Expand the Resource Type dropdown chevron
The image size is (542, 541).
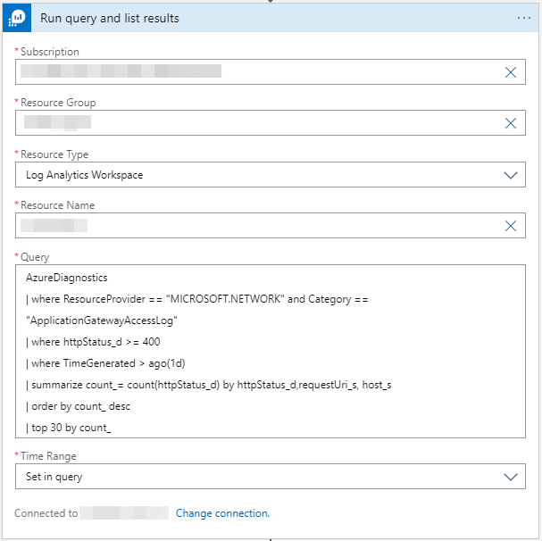[511, 175]
